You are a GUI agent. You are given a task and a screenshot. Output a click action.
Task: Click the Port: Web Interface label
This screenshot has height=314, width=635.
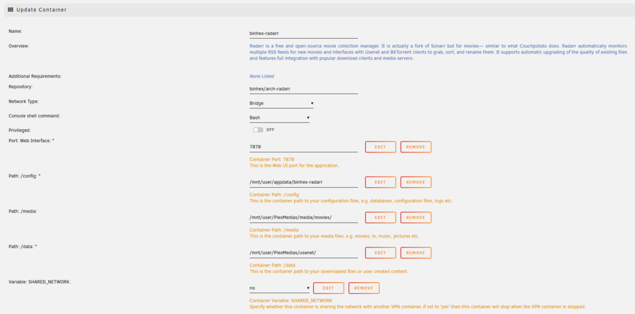click(31, 140)
